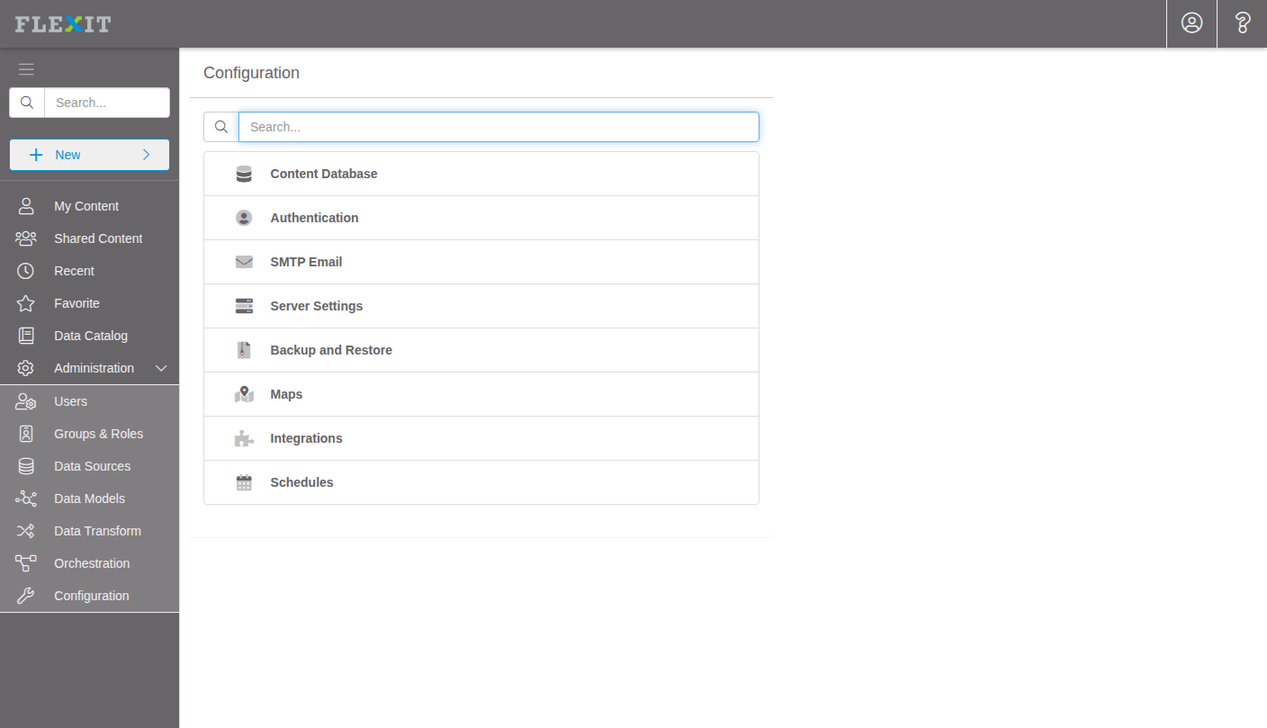
Task: Click the Content Database stack icon
Action: point(244,174)
